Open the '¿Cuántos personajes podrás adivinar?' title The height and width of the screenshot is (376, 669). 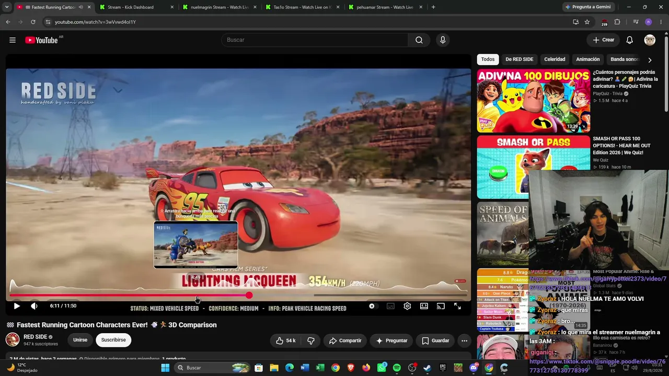point(625,79)
